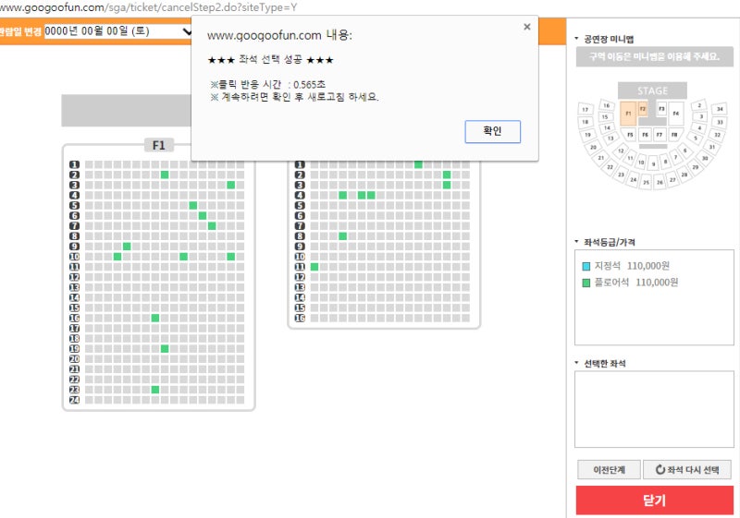Screen dimensions: 740x518
Task: Choose section 17 on the venue minimap
Action: click(x=586, y=110)
